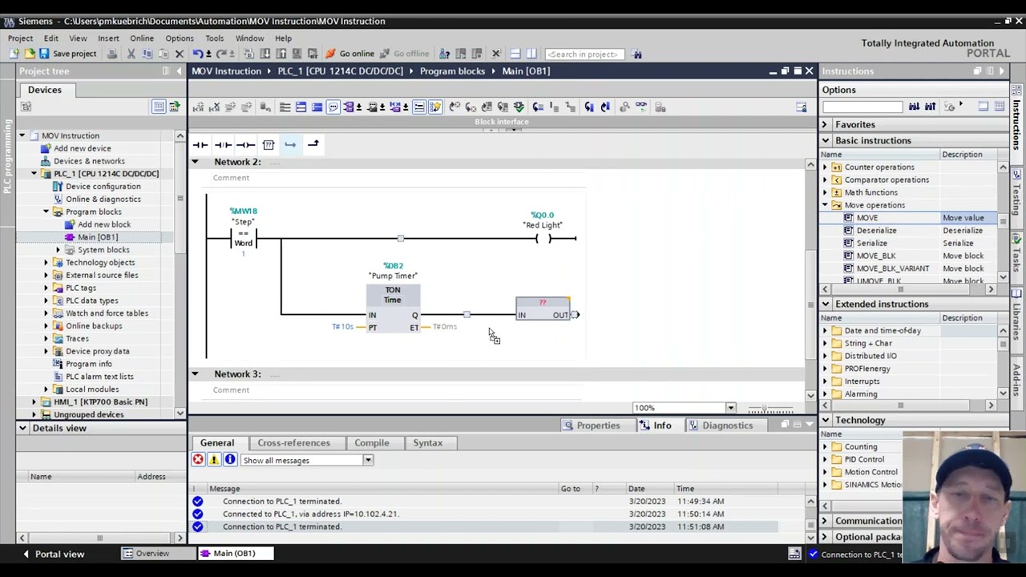Image resolution: width=1026 pixels, height=577 pixels.
Task: Click the Cut scissors icon
Action: pyautogui.click(x=131, y=54)
